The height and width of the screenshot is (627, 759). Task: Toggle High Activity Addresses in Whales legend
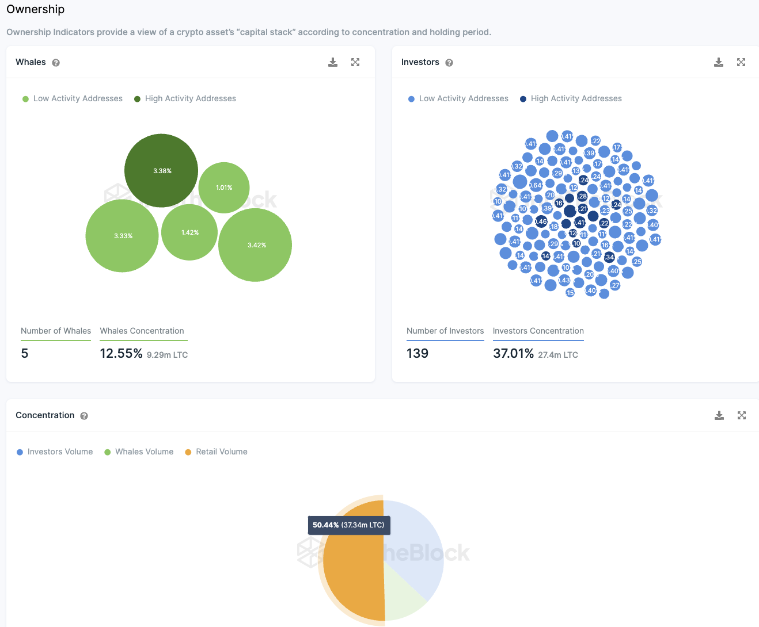[x=185, y=99]
